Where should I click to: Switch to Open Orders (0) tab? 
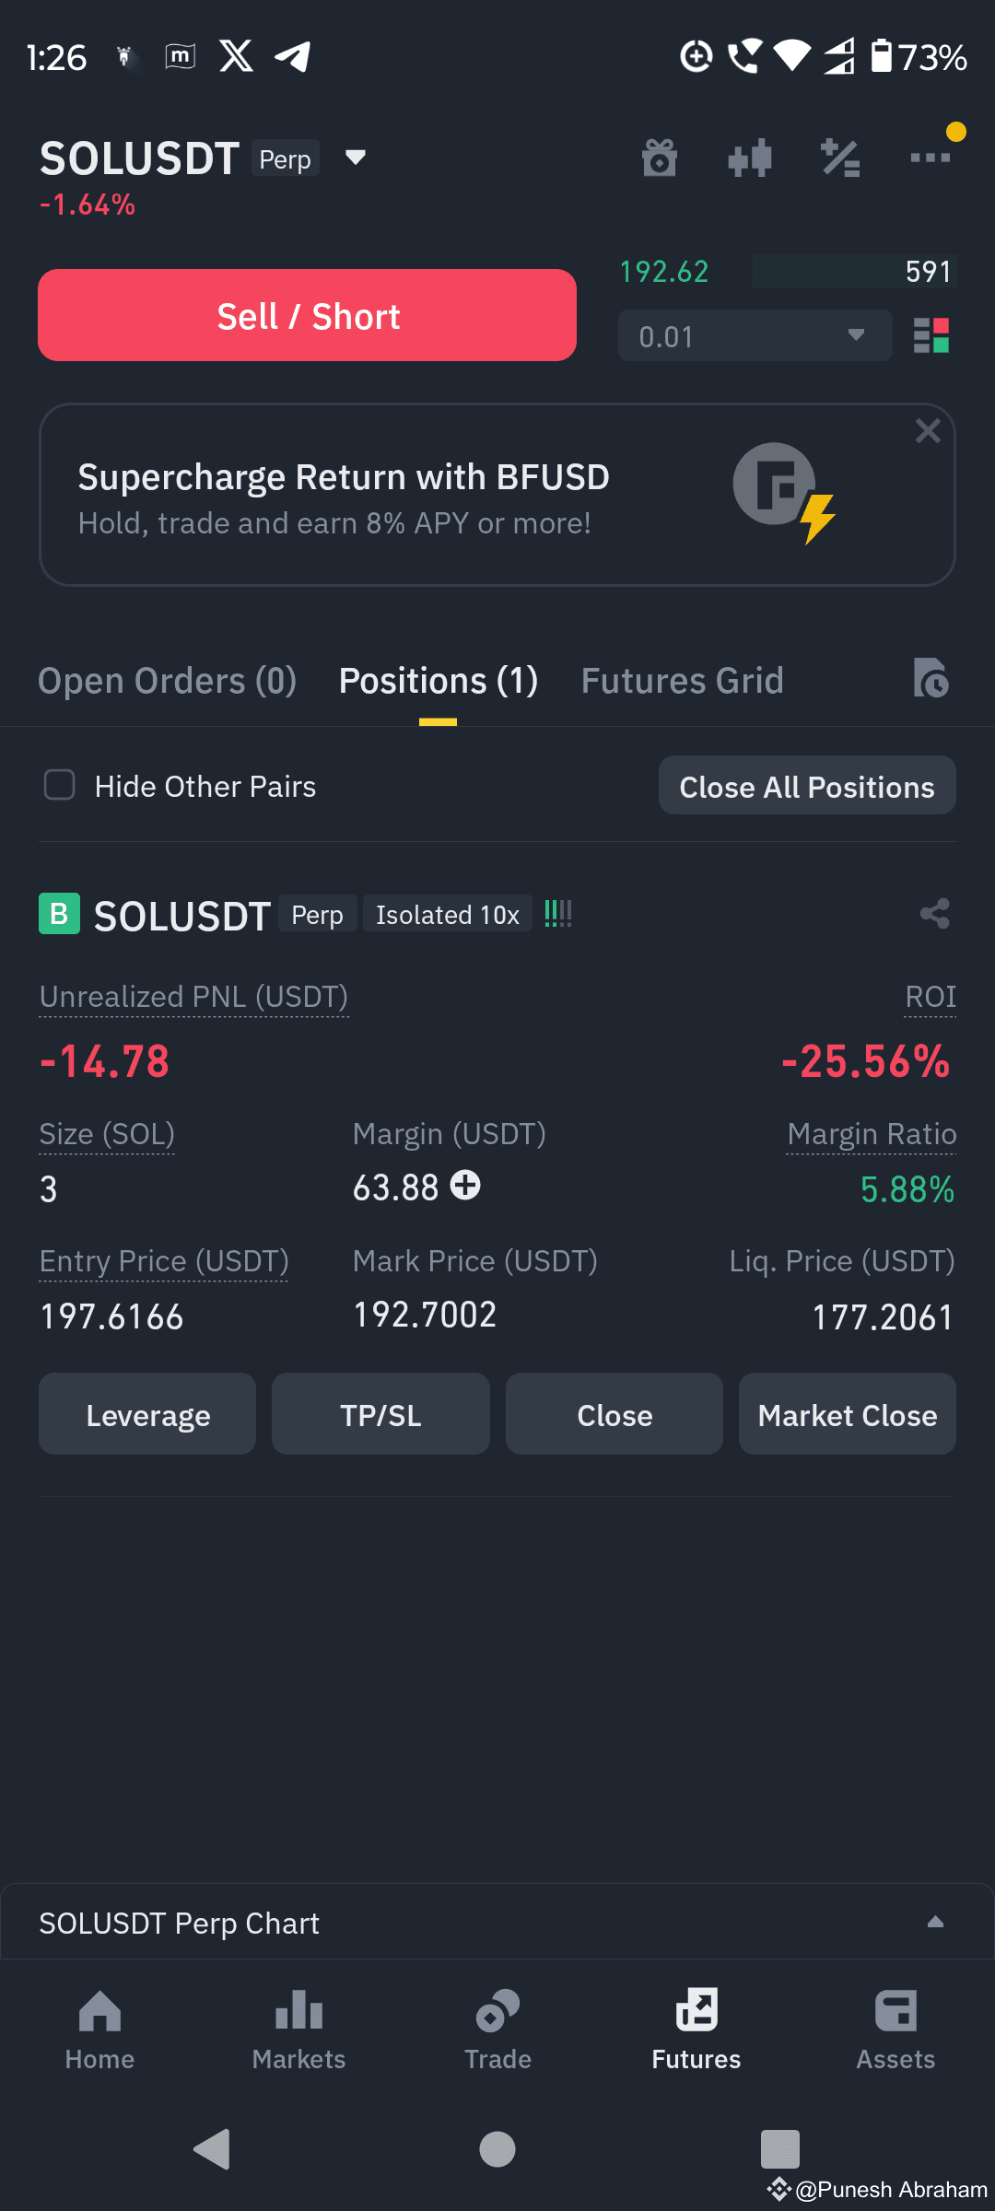[167, 681]
